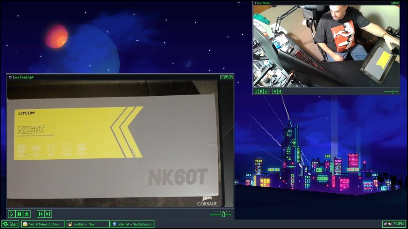
Task: Click the webcam video frame of the man
Action: pyautogui.click(x=326, y=46)
